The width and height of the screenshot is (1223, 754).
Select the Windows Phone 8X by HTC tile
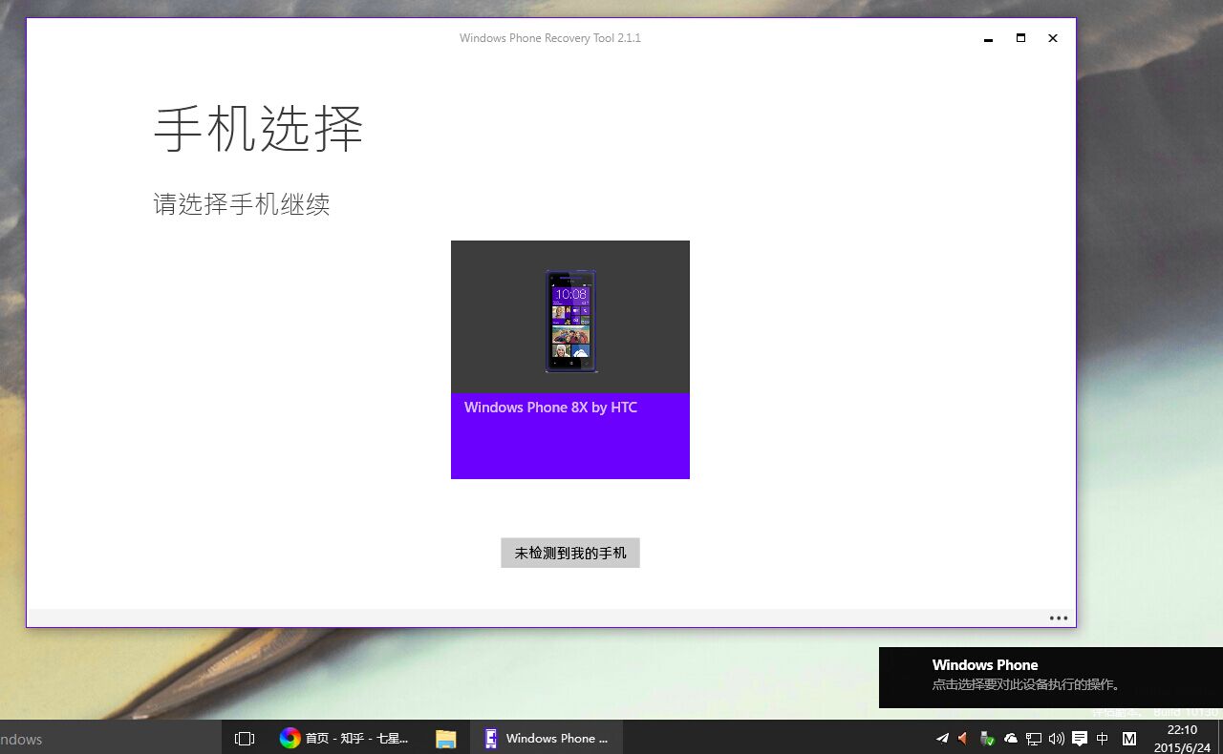click(x=570, y=360)
